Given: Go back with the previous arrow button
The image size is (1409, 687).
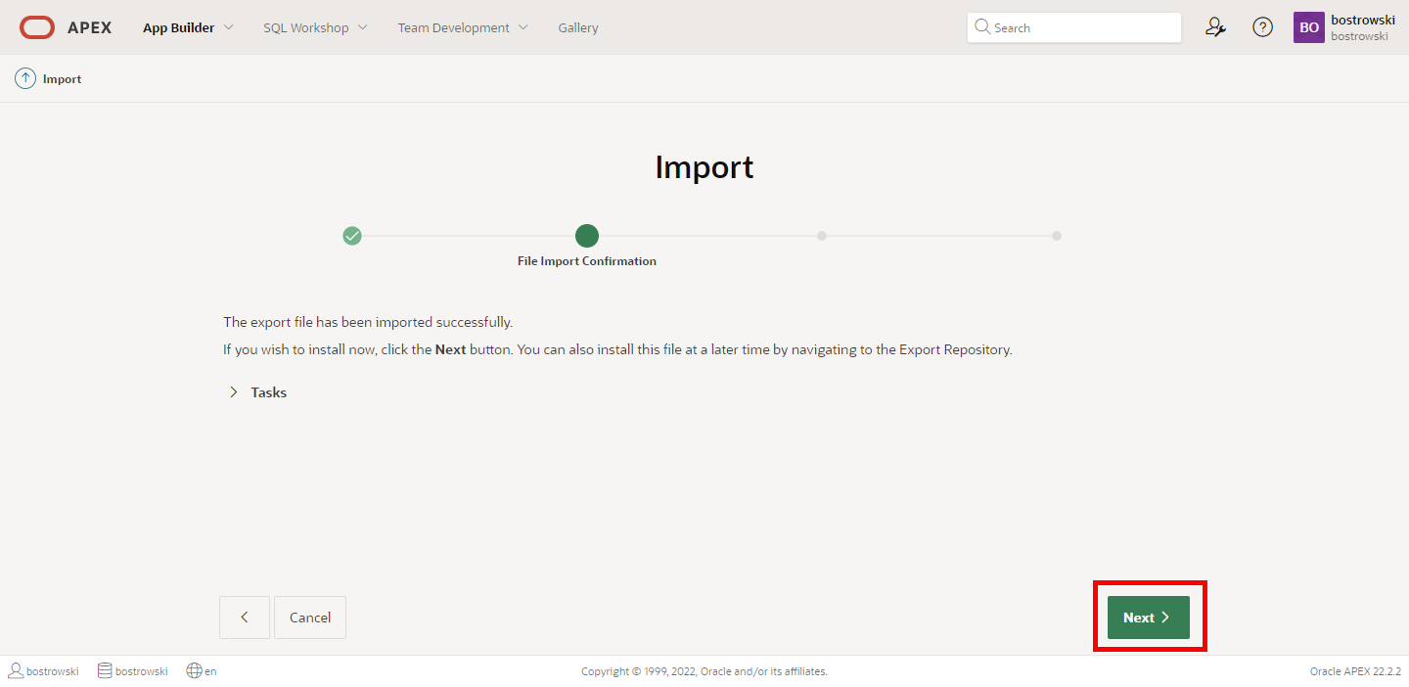Looking at the screenshot, I should 245,618.
